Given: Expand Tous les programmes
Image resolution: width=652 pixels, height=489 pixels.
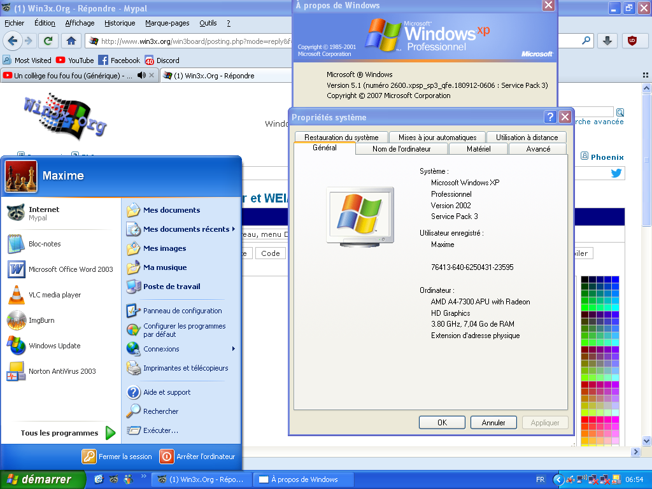Looking at the screenshot, I should [67, 433].
